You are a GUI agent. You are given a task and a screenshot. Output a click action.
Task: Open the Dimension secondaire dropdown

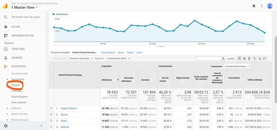tap(81, 59)
